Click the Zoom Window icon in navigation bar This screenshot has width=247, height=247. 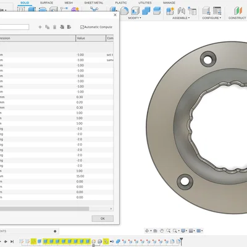coord(175,231)
